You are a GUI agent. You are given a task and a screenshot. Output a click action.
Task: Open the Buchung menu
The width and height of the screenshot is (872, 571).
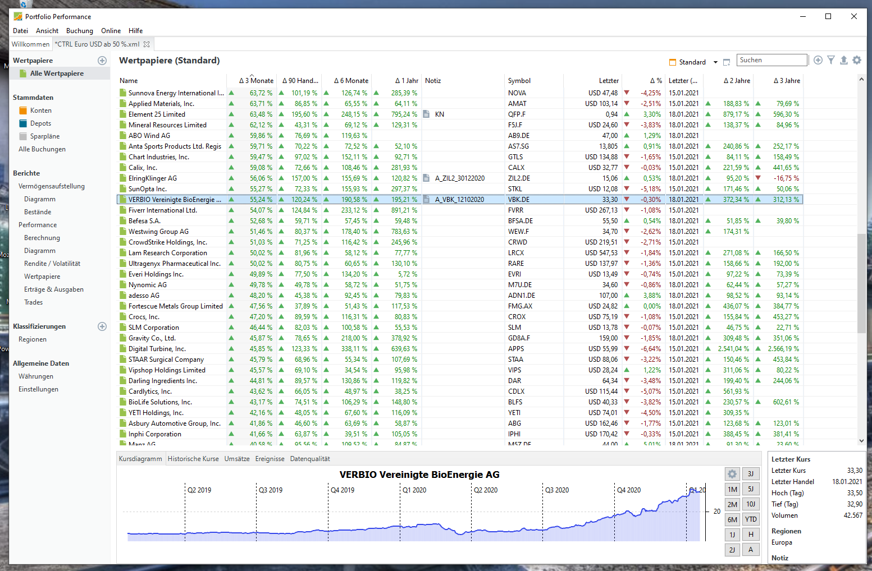tap(80, 31)
